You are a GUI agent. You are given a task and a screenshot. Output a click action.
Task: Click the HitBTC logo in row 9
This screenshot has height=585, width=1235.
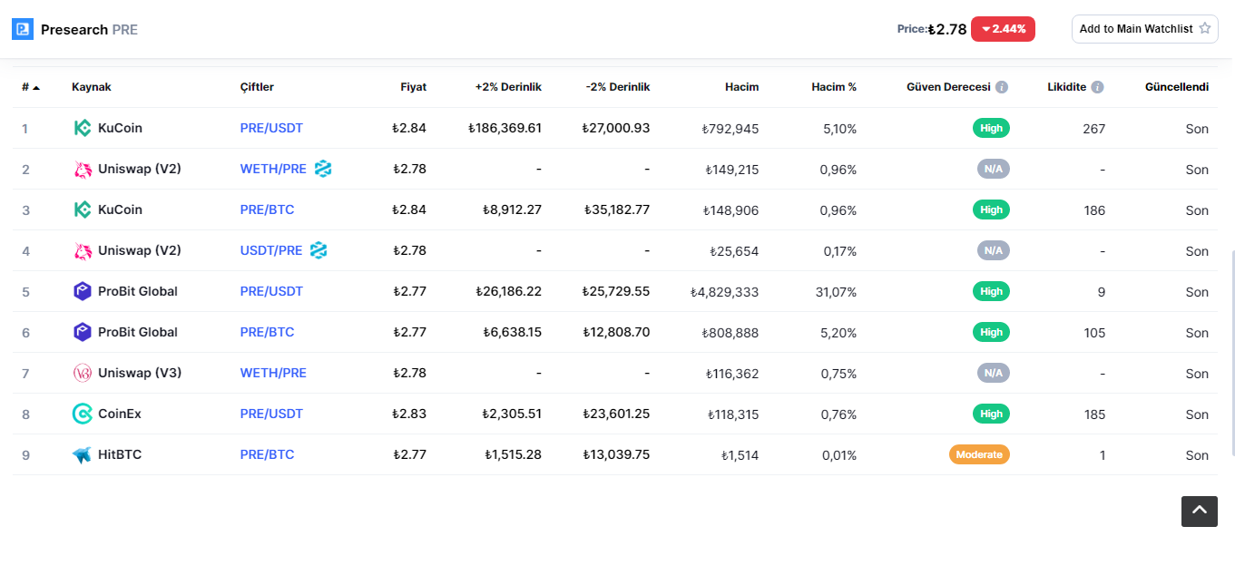click(83, 454)
